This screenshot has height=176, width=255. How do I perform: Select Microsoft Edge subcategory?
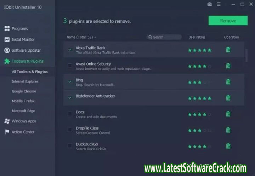coord(23,111)
